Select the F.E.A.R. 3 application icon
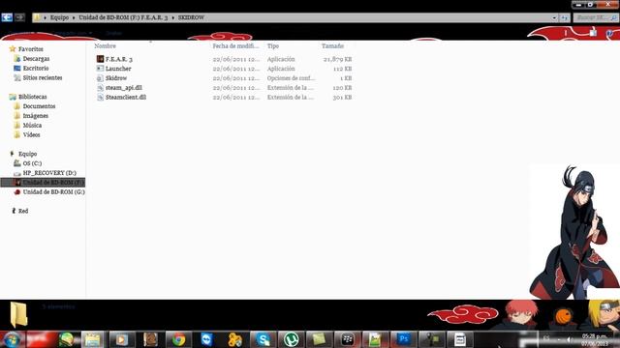The height and width of the screenshot is (348, 620). [100, 59]
